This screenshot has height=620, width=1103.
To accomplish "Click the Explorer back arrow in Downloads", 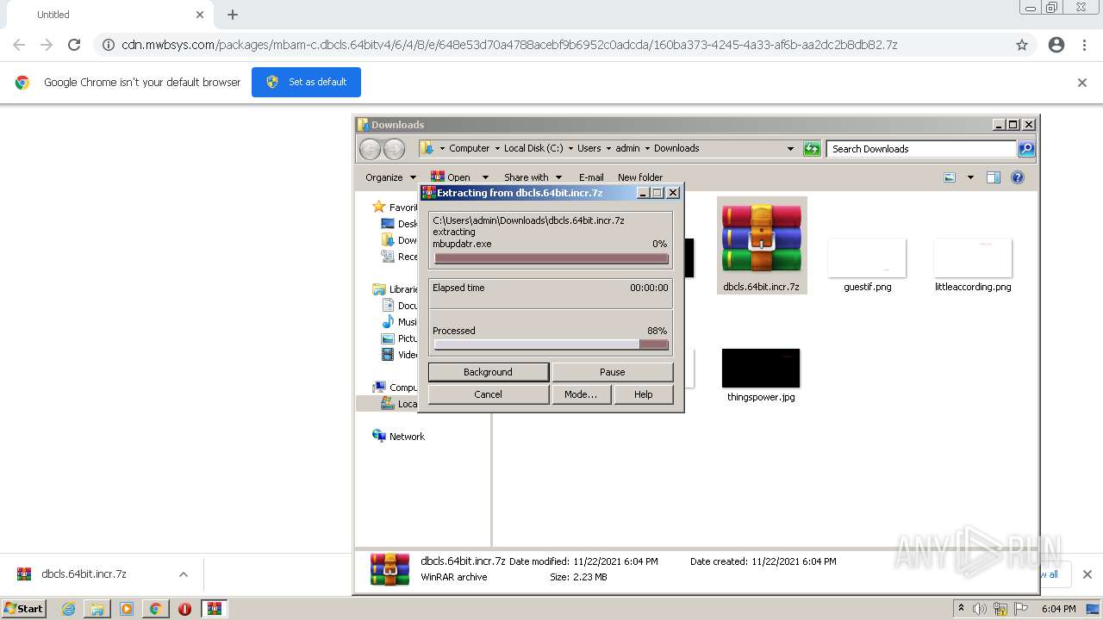I will pos(370,149).
